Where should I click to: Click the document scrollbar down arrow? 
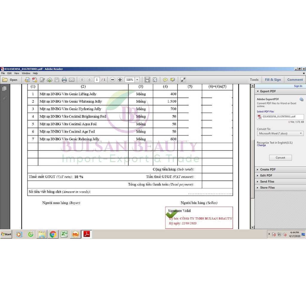pos(253,227)
